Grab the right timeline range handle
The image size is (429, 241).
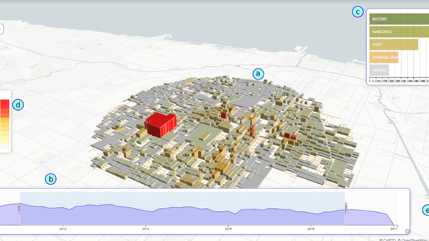(346, 208)
